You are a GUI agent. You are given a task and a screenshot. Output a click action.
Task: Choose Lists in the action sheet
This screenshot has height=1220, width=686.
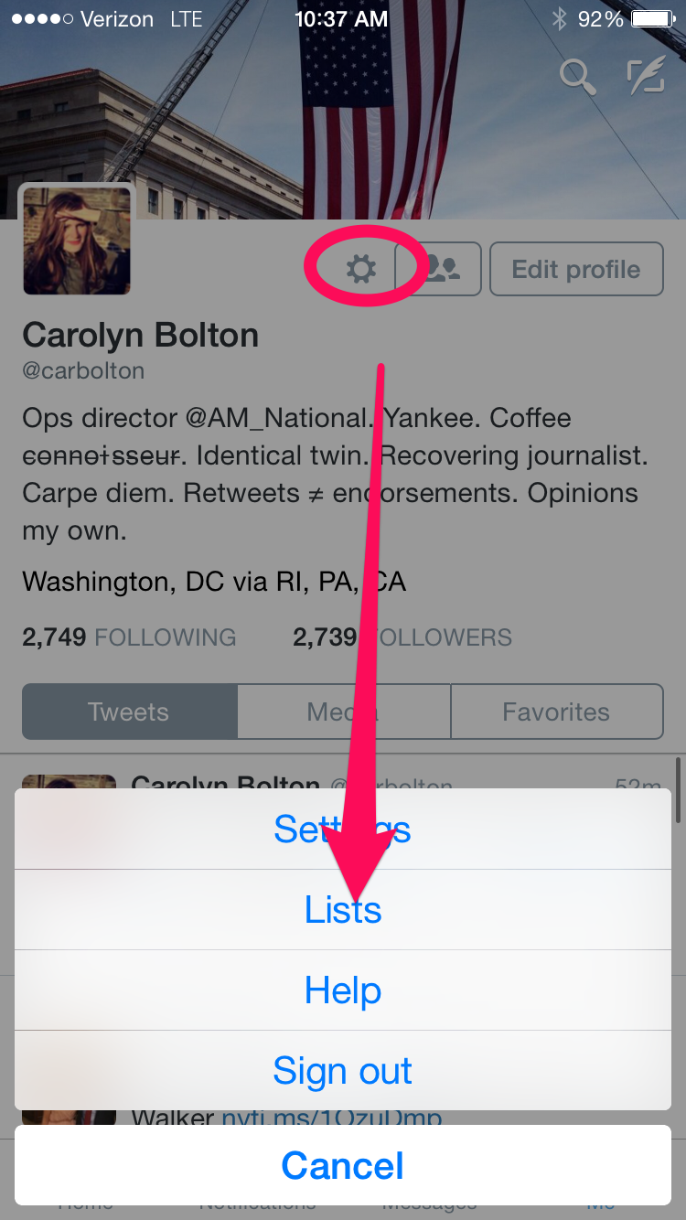point(343,909)
